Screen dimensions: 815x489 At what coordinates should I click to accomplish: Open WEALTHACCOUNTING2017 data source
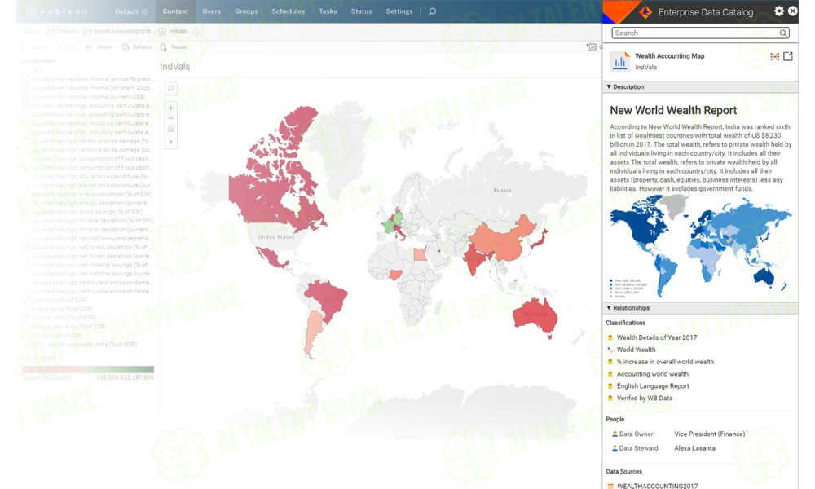click(x=657, y=486)
